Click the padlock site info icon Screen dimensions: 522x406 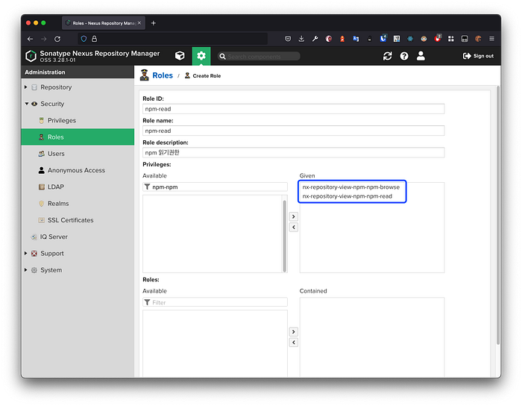[95, 39]
